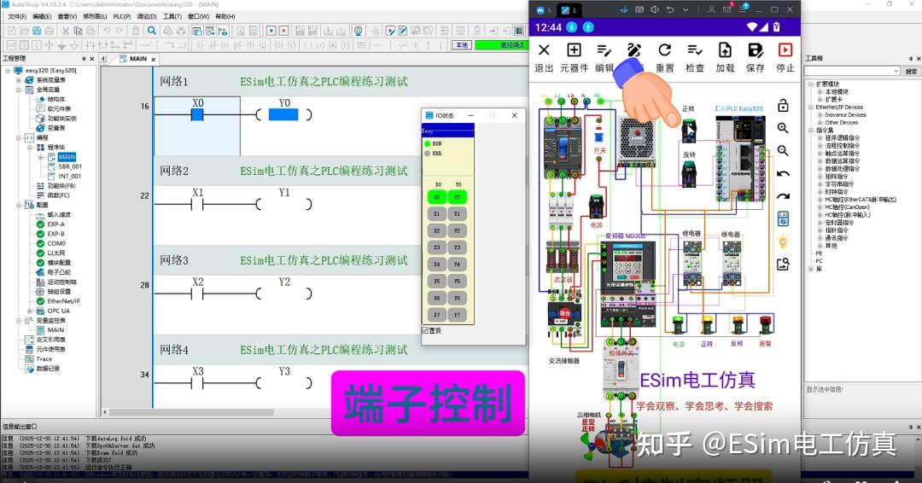Click the 搜索 button in the toolbox

[x=911, y=71]
